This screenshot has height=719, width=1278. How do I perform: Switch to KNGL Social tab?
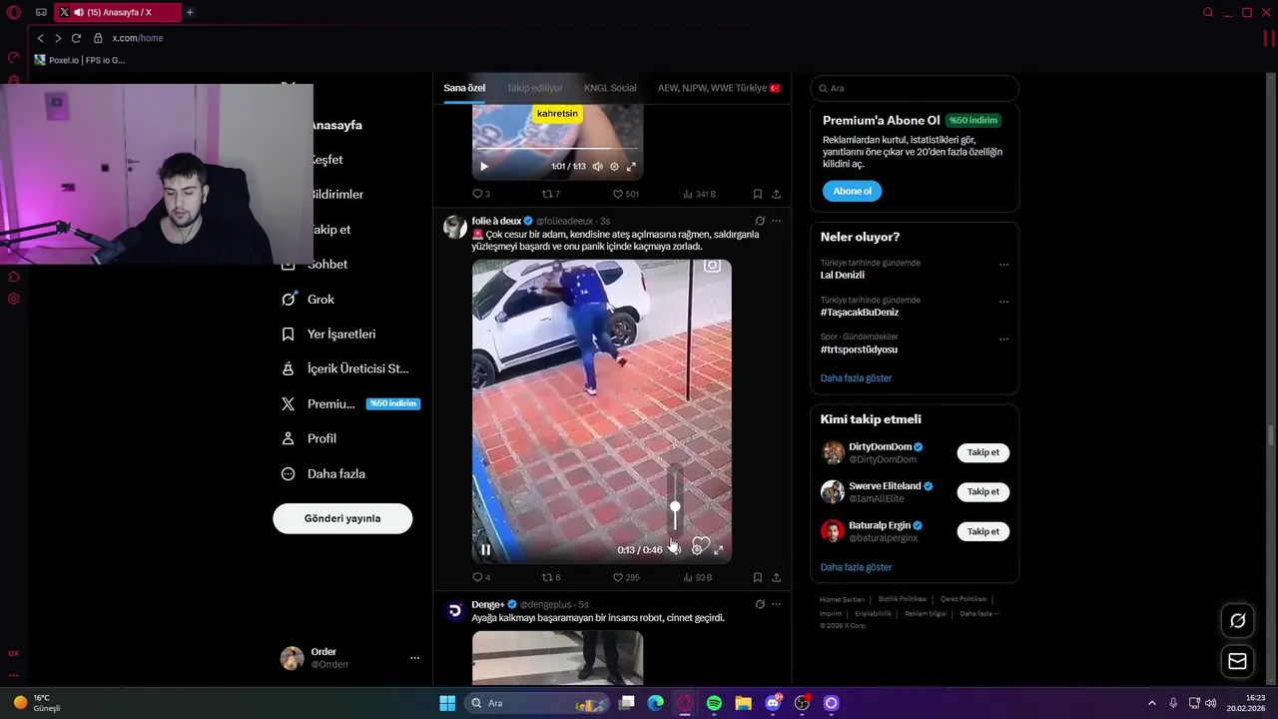click(x=610, y=88)
